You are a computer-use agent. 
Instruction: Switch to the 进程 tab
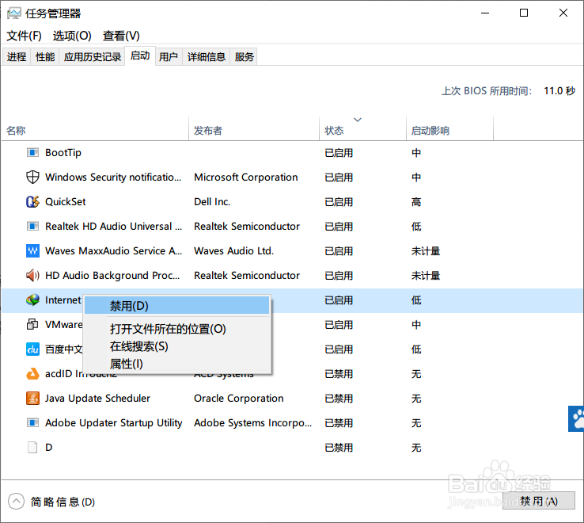pos(17,57)
